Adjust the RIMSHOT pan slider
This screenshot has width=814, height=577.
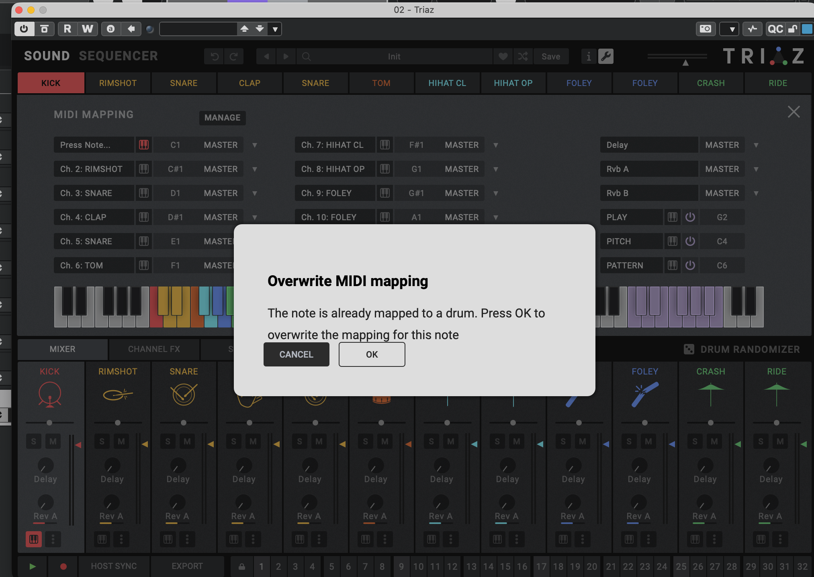tap(118, 423)
